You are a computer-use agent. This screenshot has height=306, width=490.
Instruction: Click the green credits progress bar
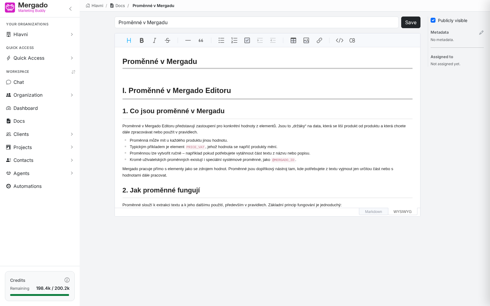click(x=40, y=295)
